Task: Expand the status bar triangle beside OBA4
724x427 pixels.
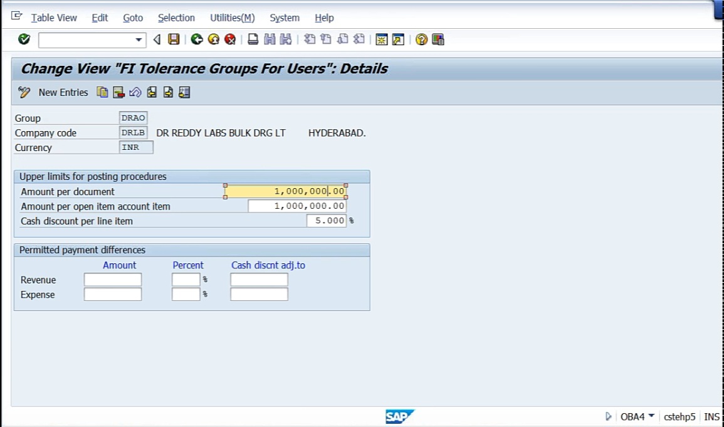Action: (x=608, y=416)
